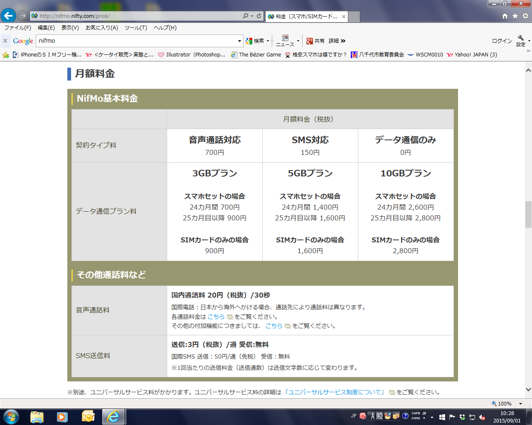Screen dimensions: 532x425
Task: Open the お気に入り(A) menu
Action: click(102, 28)
